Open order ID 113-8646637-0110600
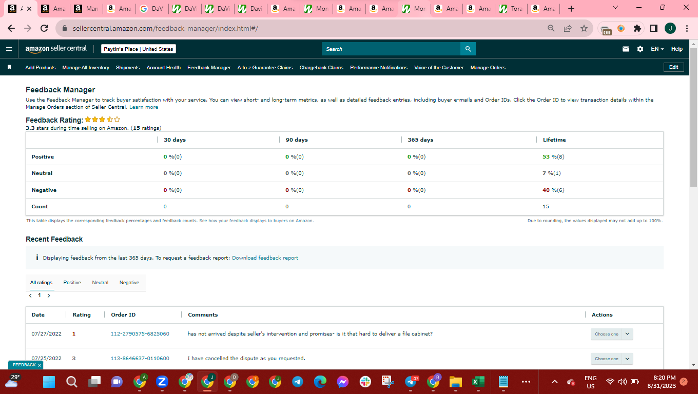 tap(140, 359)
